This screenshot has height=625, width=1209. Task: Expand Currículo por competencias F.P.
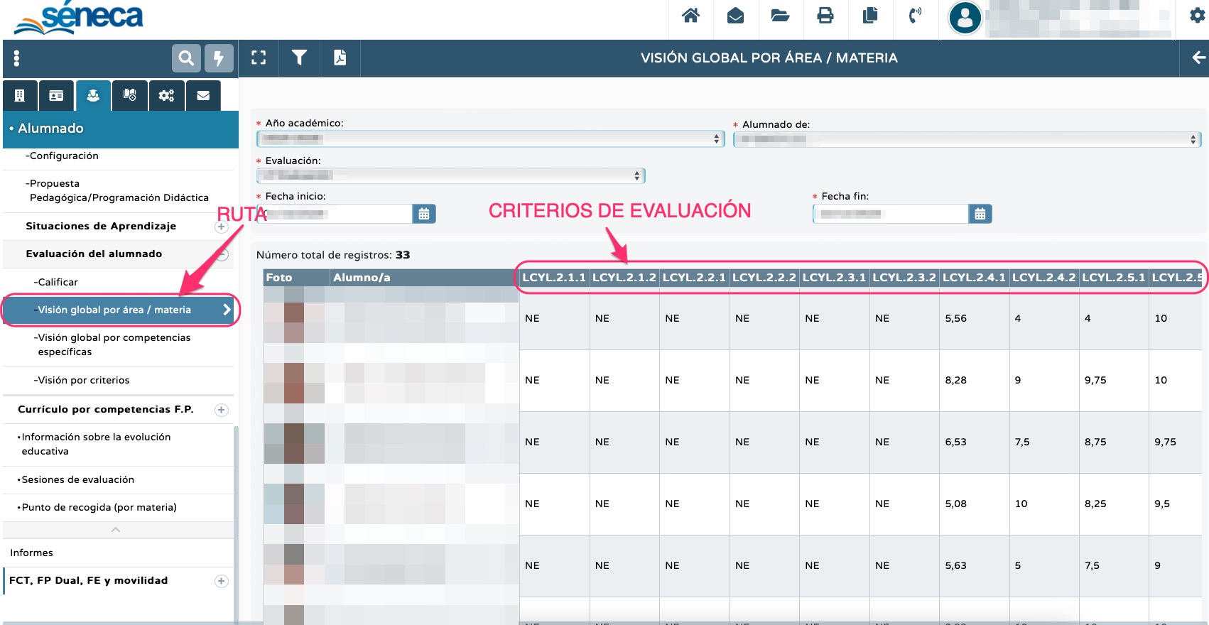tap(222, 410)
